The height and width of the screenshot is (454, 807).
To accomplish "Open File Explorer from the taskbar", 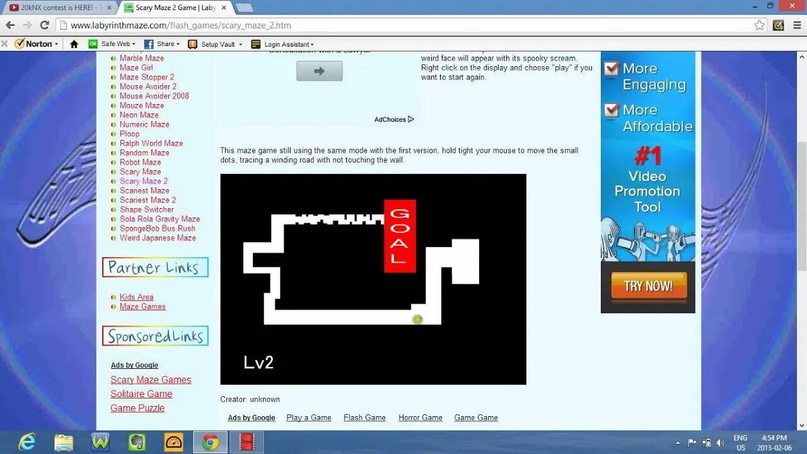I will click(x=64, y=442).
